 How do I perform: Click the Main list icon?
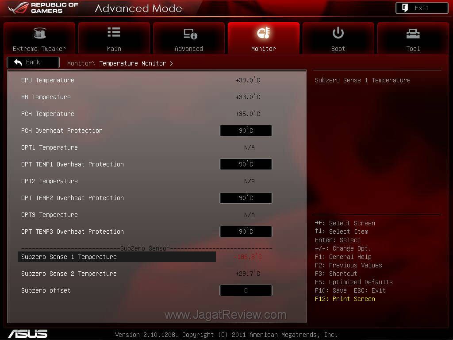114,32
